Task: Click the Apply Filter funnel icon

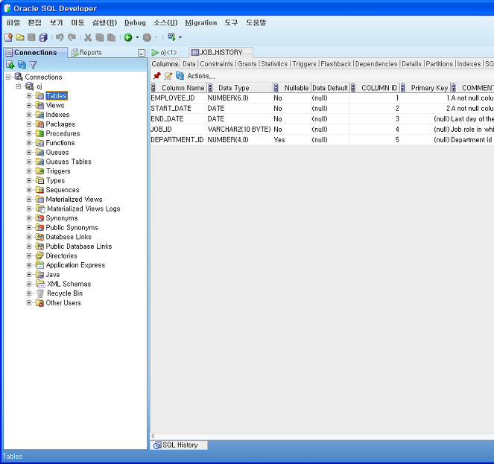Action: (x=33, y=65)
